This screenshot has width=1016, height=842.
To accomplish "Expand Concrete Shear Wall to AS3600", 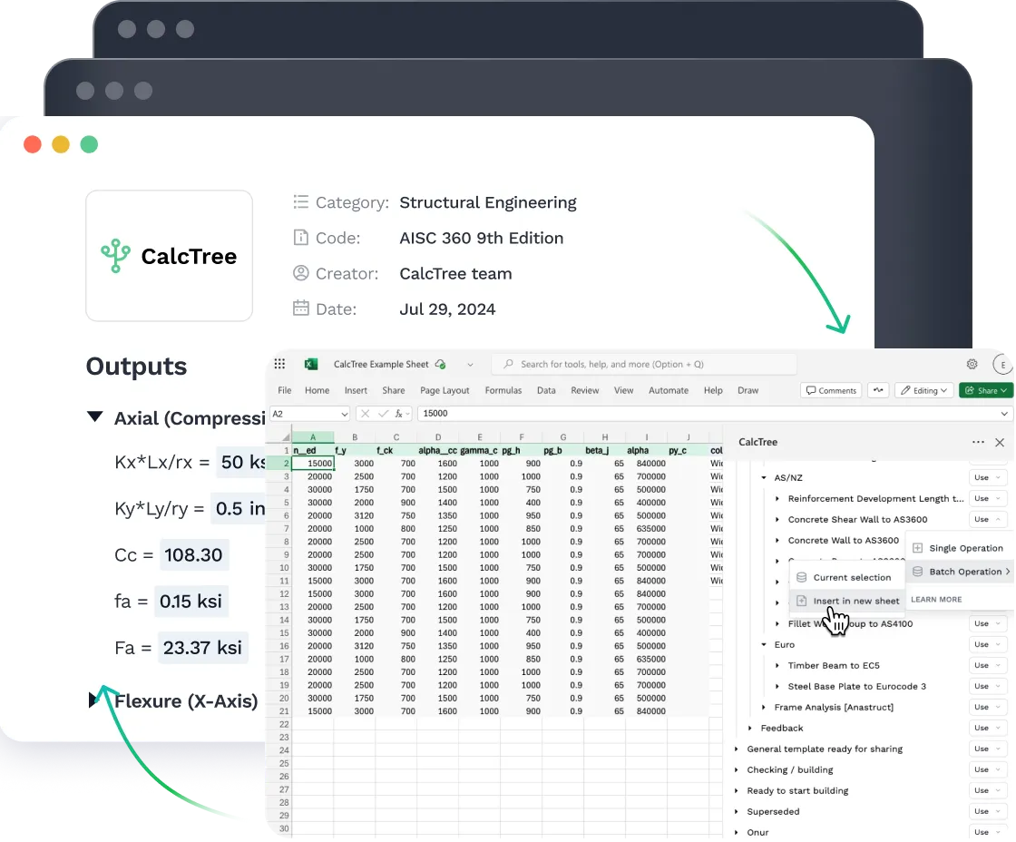I will point(777,520).
